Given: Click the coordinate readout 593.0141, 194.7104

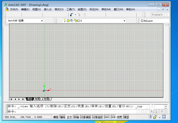Looking at the screenshot, I should pos(28,117).
